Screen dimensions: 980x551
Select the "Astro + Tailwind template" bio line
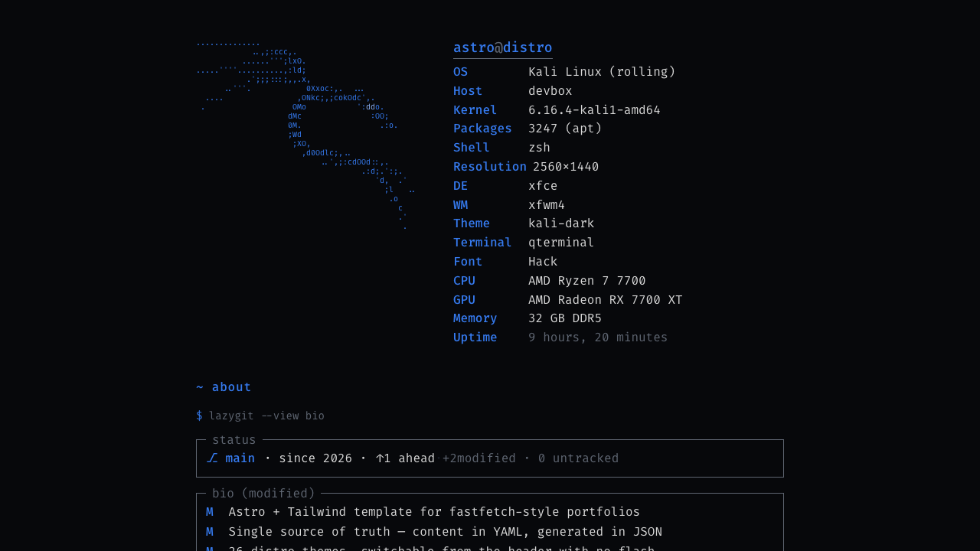434,512
